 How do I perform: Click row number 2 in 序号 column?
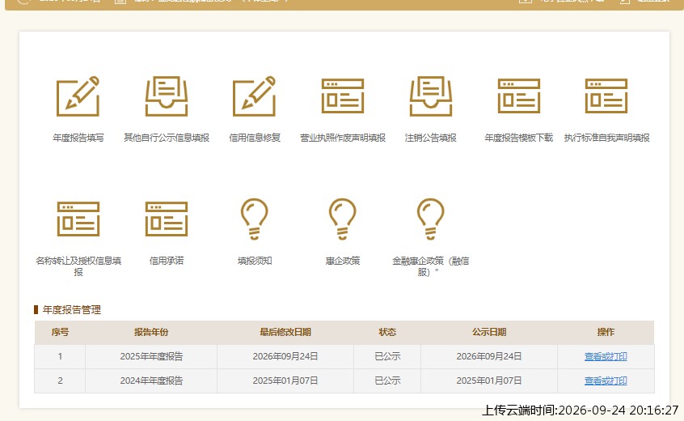[60, 381]
